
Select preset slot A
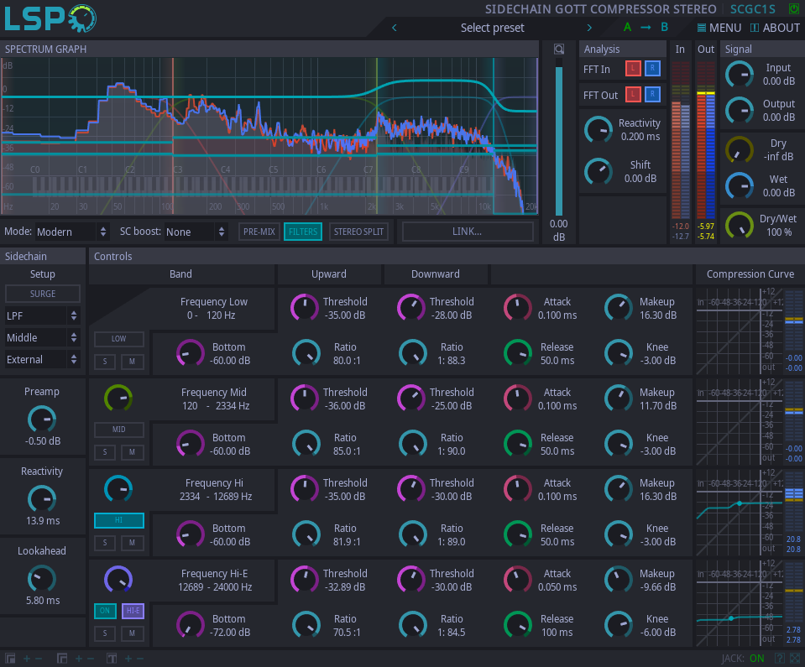coord(627,27)
